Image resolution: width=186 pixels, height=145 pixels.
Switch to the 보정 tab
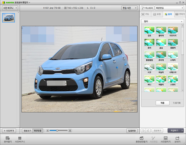157,14
